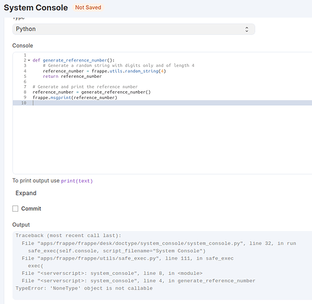Screen dimensions: 312x304
Task: Click the 'return reference_number' line
Action: tap(72, 77)
